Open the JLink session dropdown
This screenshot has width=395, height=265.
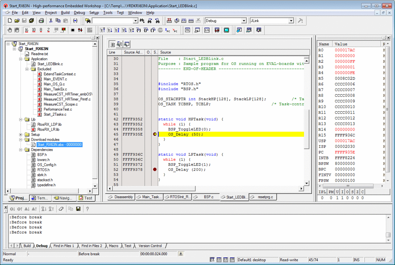(x=291, y=21)
